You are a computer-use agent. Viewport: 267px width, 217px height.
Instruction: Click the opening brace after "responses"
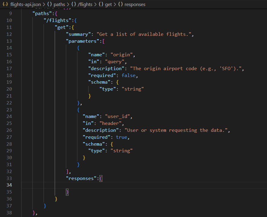pos(101,178)
